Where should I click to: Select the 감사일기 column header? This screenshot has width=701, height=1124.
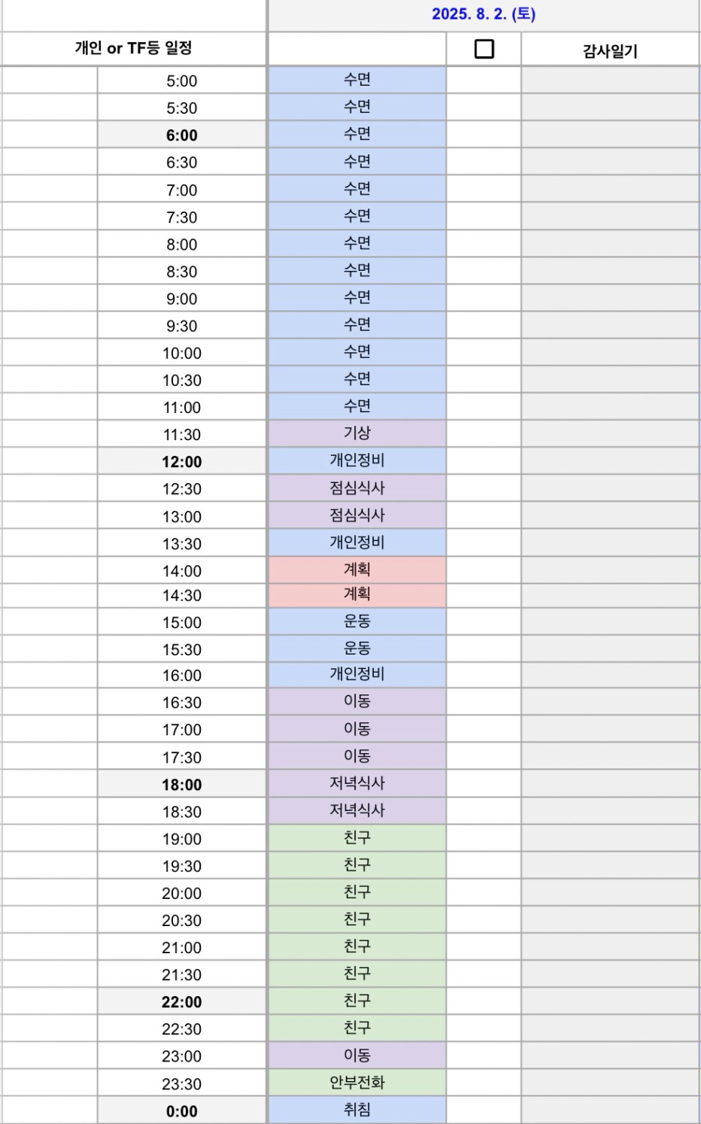(x=610, y=50)
